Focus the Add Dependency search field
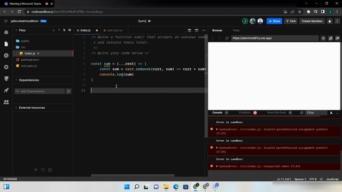The width and height of the screenshot is (342, 192). (x=40, y=91)
